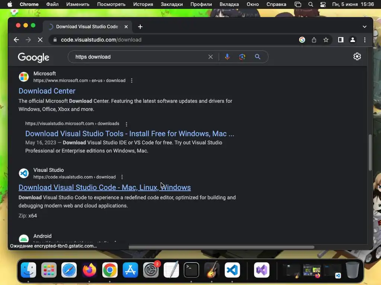Click the lock icon in address bar

(55, 40)
